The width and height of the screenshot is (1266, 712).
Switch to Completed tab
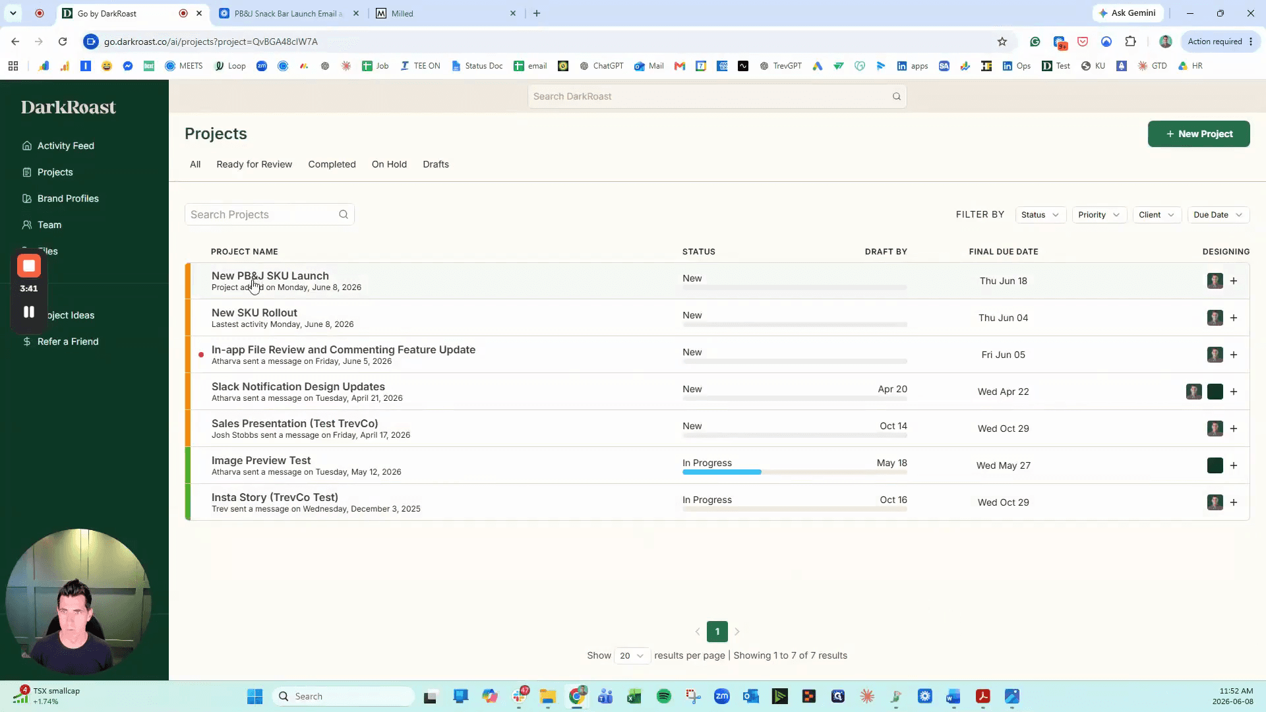tap(332, 164)
